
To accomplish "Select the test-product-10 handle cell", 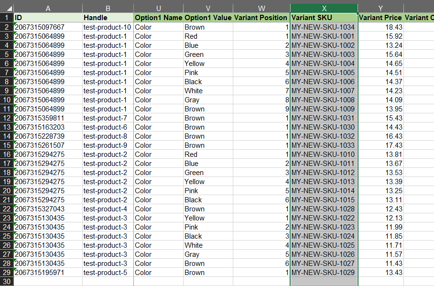I will point(108,27).
